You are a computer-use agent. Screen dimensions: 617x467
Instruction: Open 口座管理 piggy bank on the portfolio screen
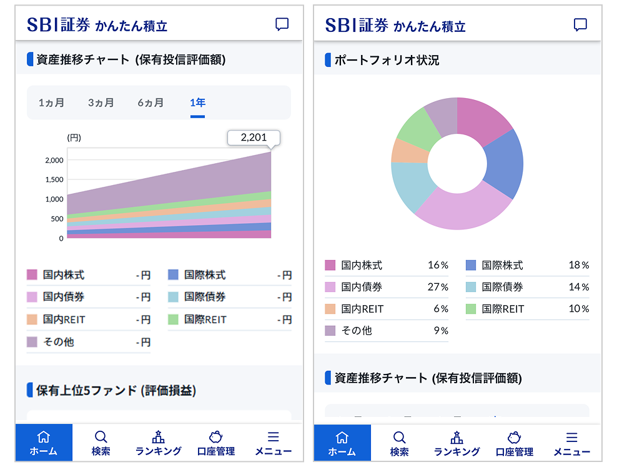[x=515, y=443]
